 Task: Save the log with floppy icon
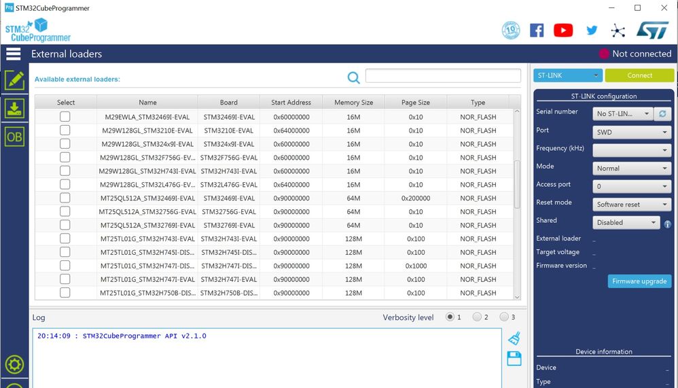[x=514, y=358]
